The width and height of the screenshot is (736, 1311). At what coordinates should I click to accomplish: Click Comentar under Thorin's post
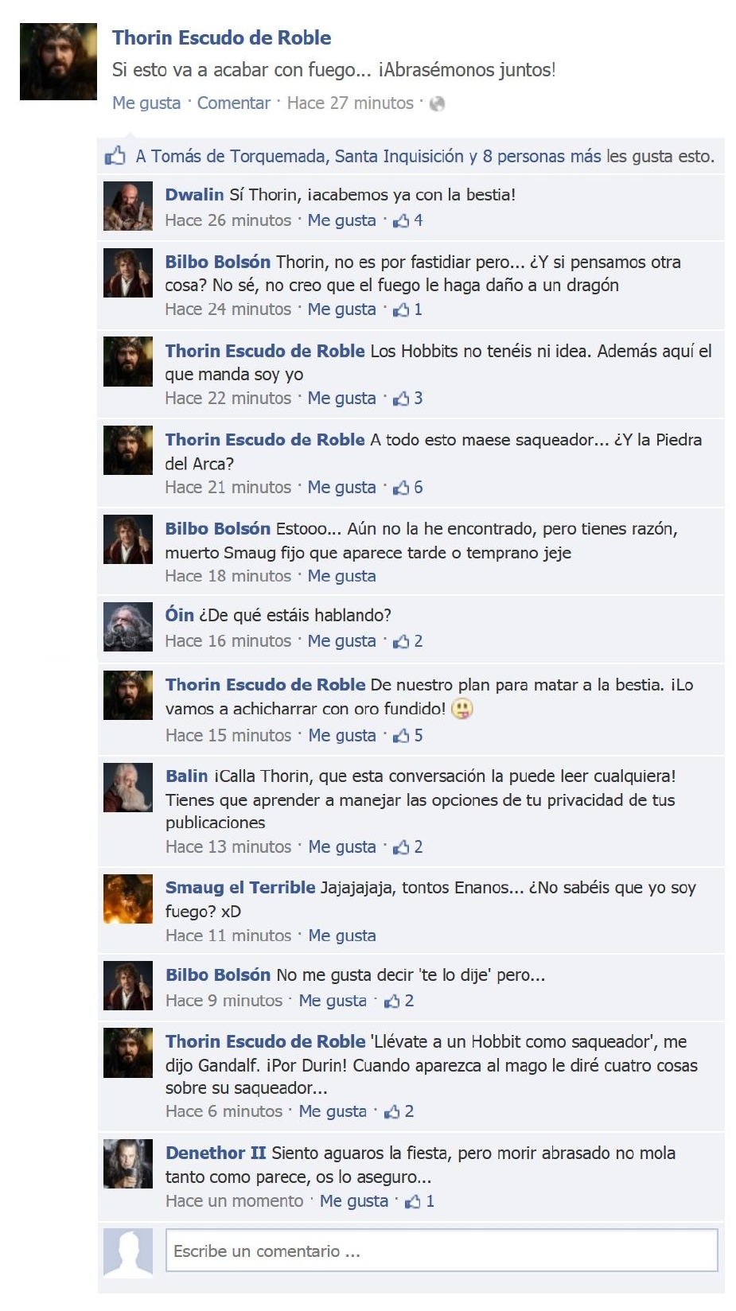(234, 103)
